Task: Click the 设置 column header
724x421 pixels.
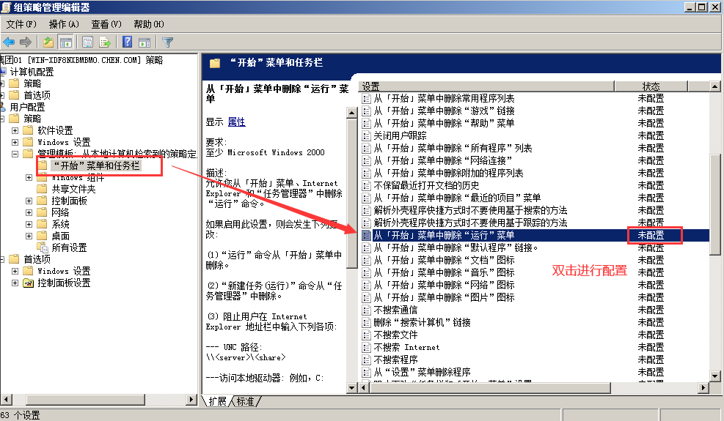Action: (x=487, y=86)
